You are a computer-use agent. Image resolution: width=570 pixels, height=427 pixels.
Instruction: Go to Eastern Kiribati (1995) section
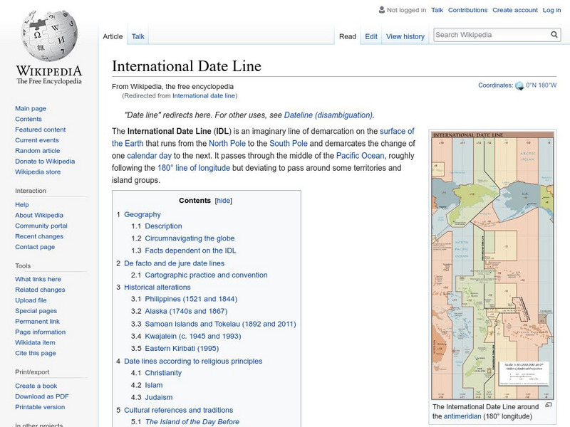[x=182, y=349]
